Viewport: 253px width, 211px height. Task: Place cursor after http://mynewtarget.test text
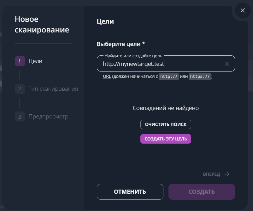pos(164,63)
